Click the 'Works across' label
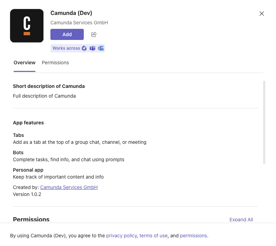Viewport: 276px width, 246px height. (66, 48)
